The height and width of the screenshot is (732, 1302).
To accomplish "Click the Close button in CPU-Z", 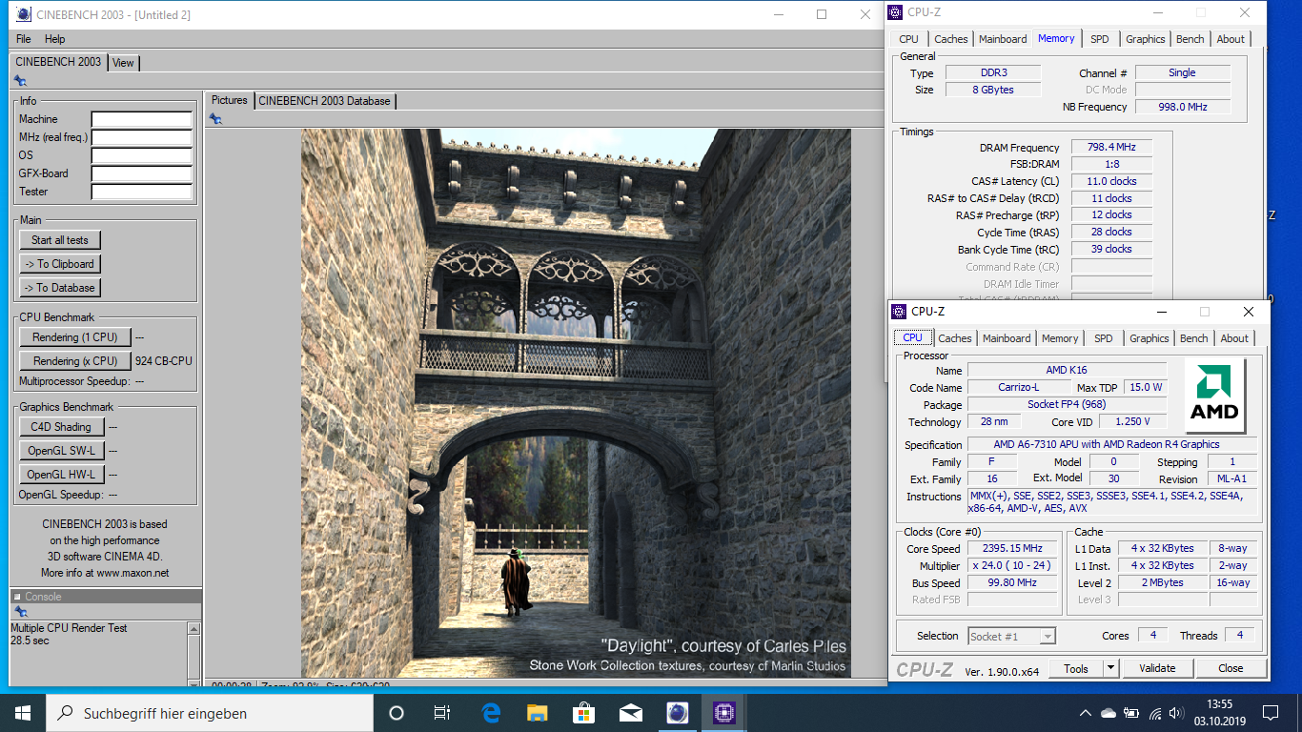I will tap(1231, 668).
